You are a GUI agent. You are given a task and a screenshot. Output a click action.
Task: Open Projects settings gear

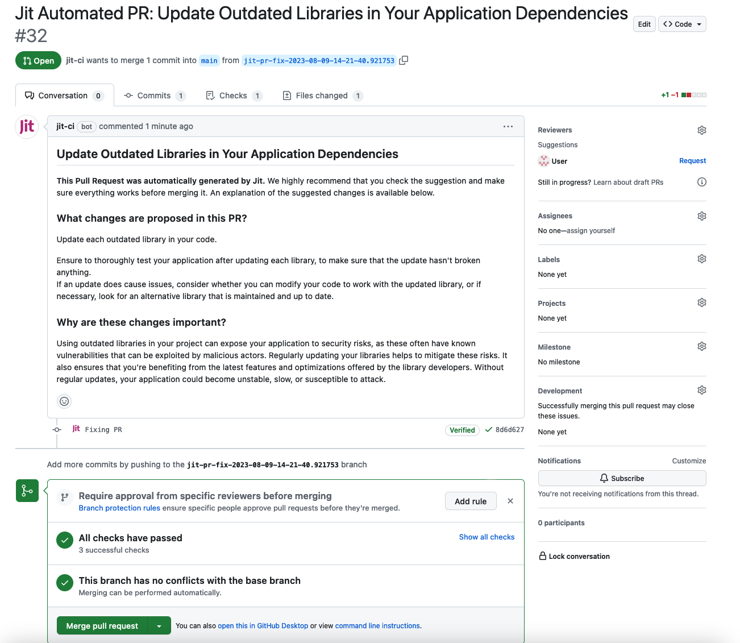(702, 302)
